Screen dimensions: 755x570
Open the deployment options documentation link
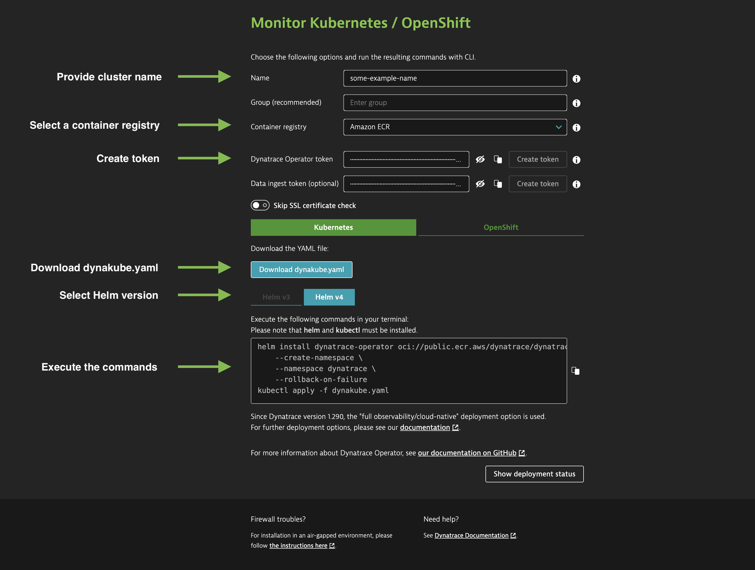(x=429, y=428)
